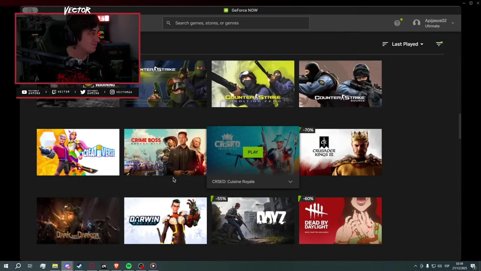Expand CRSED: Cuisine Royale details chevron
This screenshot has height=271, width=481.
(x=290, y=182)
